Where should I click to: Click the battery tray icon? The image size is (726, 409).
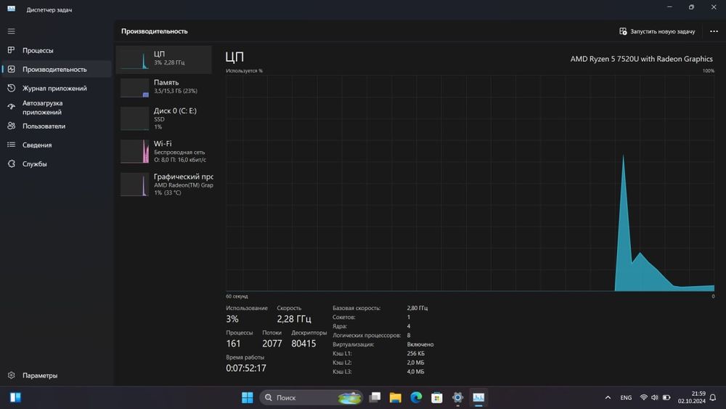click(666, 397)
